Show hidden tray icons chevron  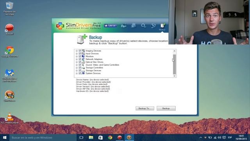(200, 137)
